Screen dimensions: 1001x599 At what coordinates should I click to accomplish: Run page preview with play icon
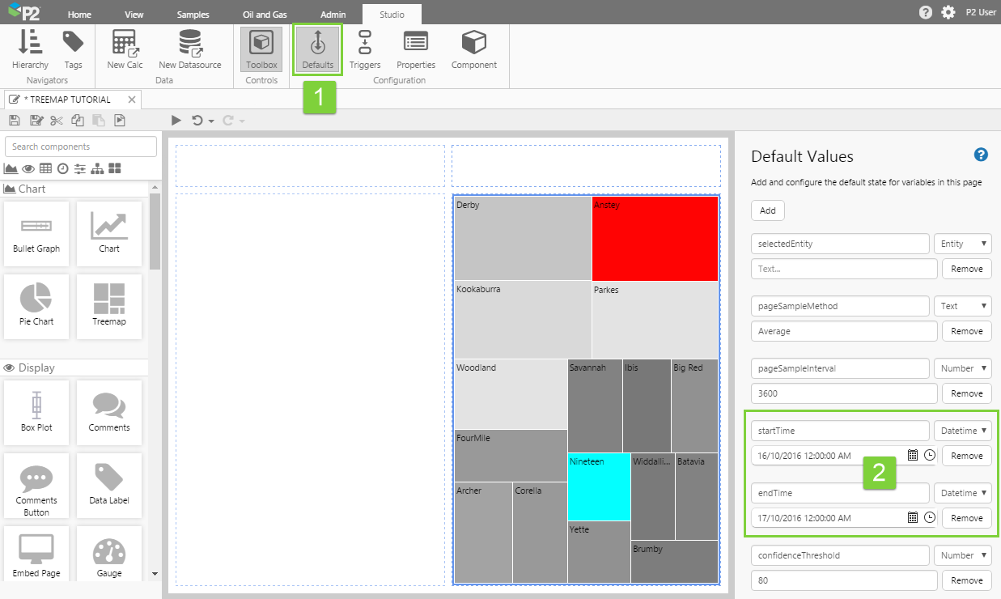[x=176, y=121]
